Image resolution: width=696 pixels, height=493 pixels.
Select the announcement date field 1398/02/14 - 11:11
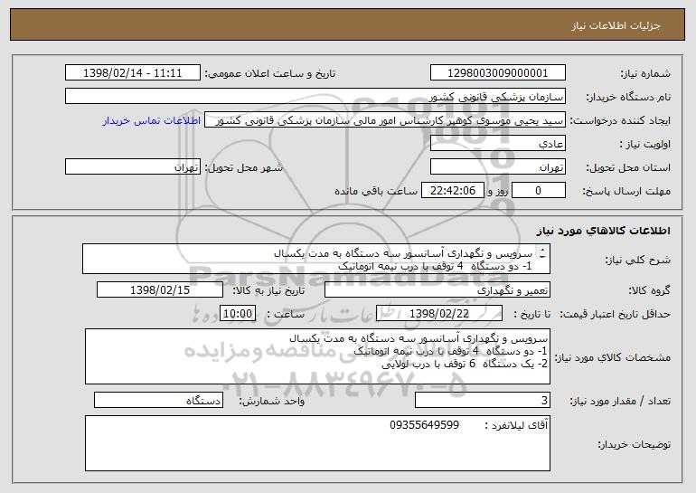133,73
